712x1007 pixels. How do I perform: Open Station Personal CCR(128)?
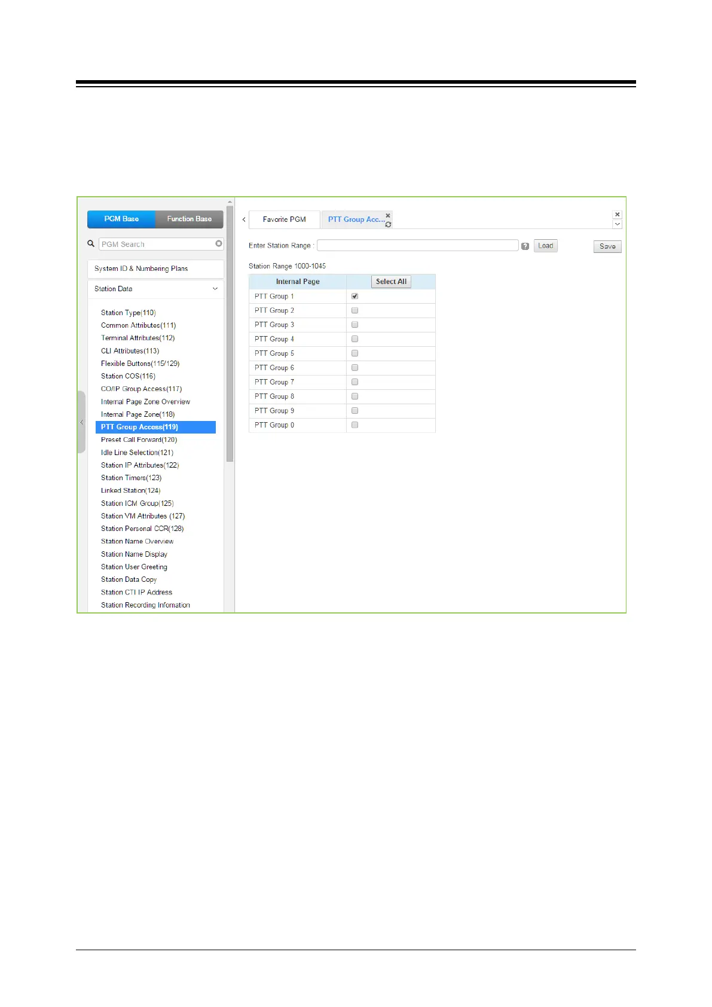pos(142,529)
